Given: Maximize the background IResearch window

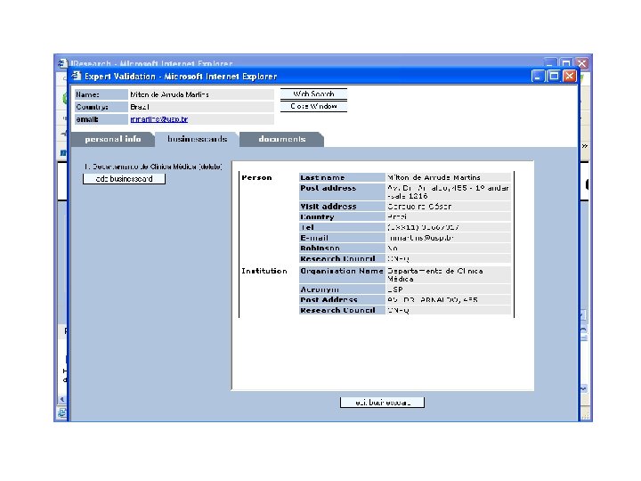Looking at the screenshot, I should (x=566, y=63).
